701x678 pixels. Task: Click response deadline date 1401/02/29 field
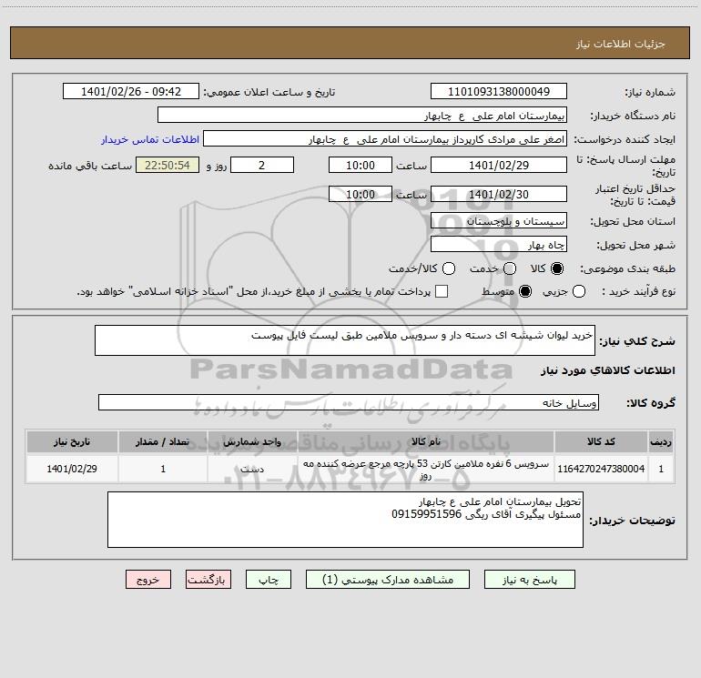499,165
